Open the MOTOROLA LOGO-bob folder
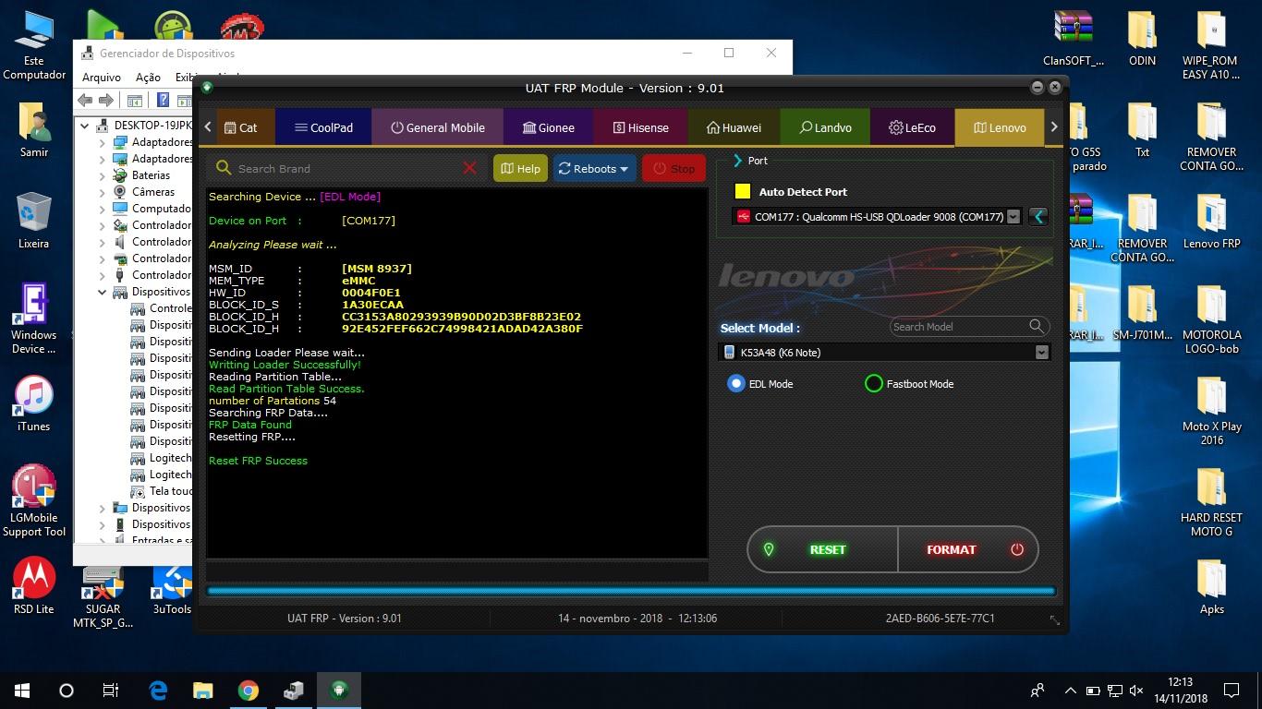 click(x=1211, y=319)
